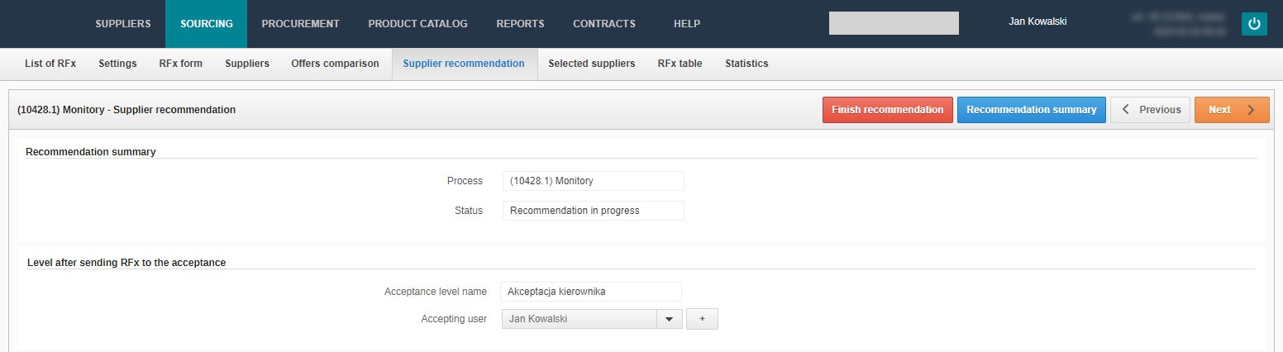Open the Suppliers main menu

pos(123,24)
